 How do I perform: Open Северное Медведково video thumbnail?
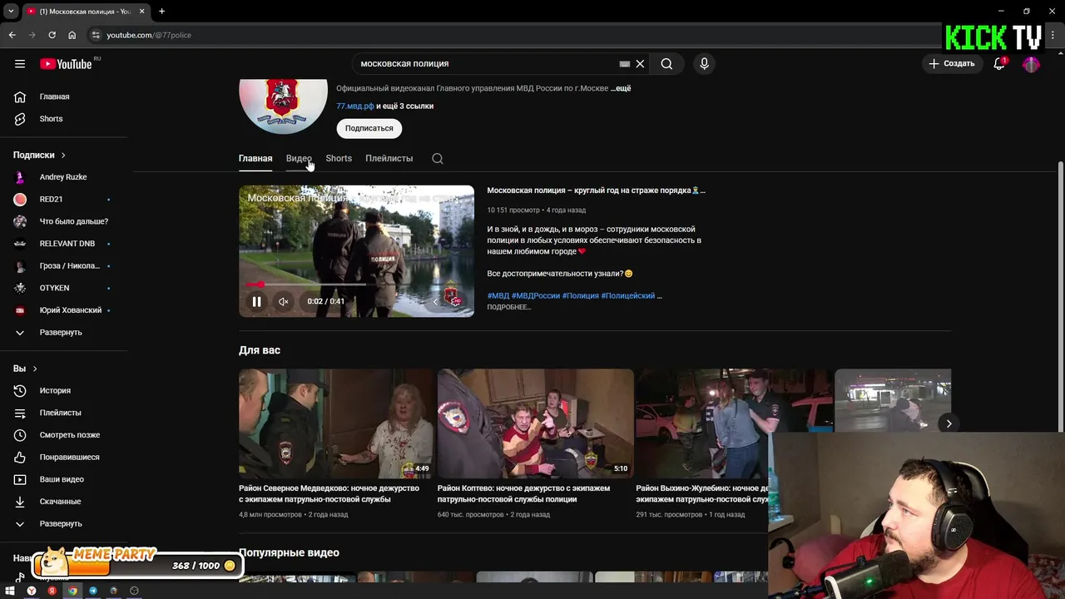tap(336, 423)
